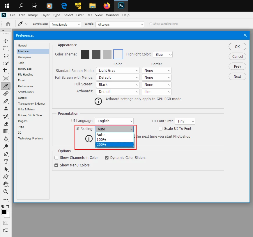Select the Dodge tool

pos(6,146)
